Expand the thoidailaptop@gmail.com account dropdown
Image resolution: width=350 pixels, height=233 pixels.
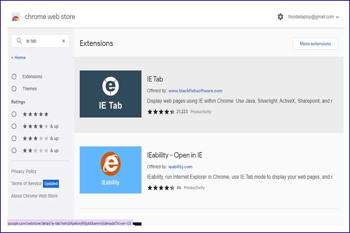coord(313,17)
